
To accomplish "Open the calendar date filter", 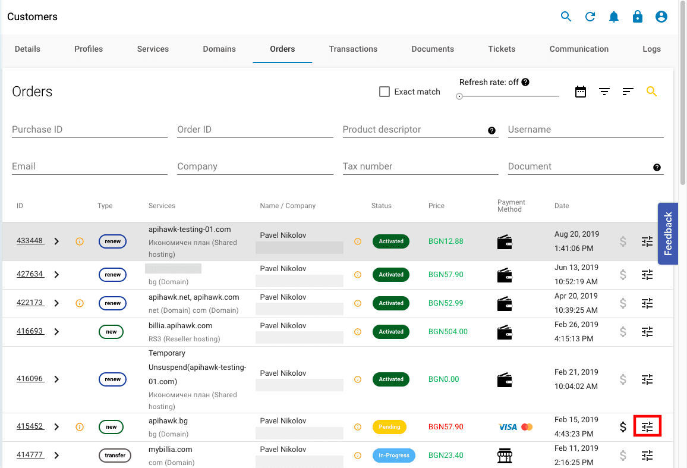I will 581,92.
